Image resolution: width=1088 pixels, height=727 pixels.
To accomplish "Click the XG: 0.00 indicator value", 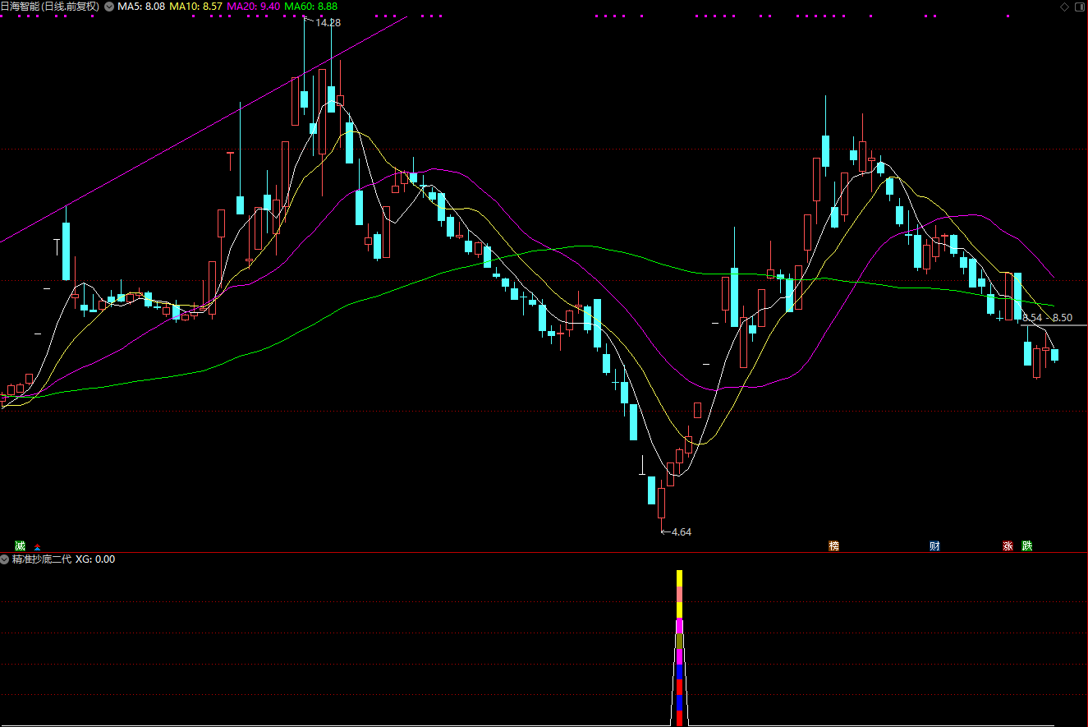I will click(95, 559).
